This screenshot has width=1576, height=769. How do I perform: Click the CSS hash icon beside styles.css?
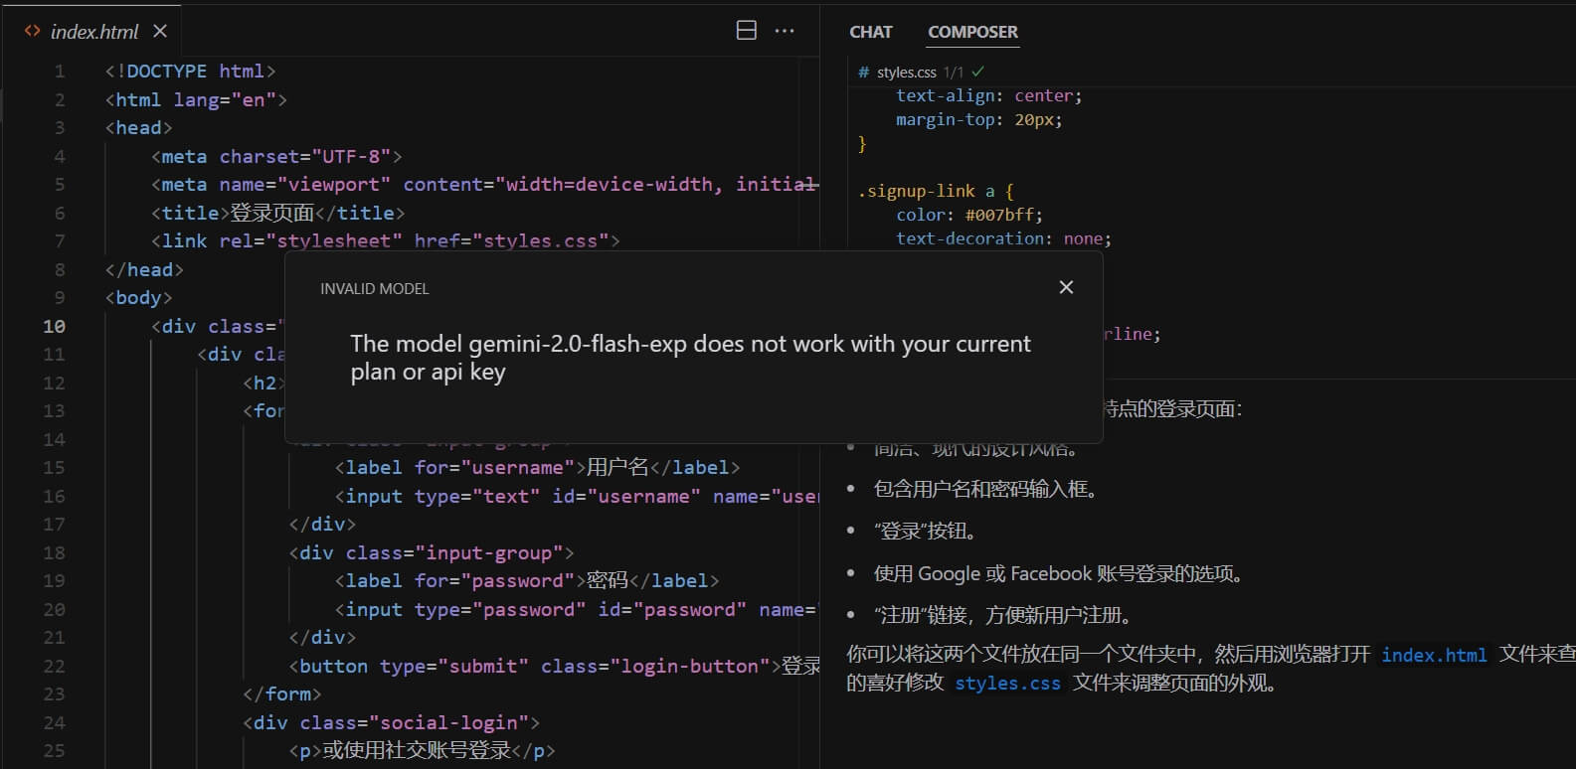pyautogui.click(x=863, y=73)
